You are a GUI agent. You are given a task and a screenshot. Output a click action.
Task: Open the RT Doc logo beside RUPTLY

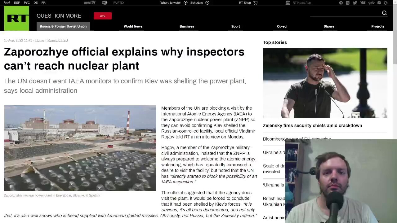(105, 3)
